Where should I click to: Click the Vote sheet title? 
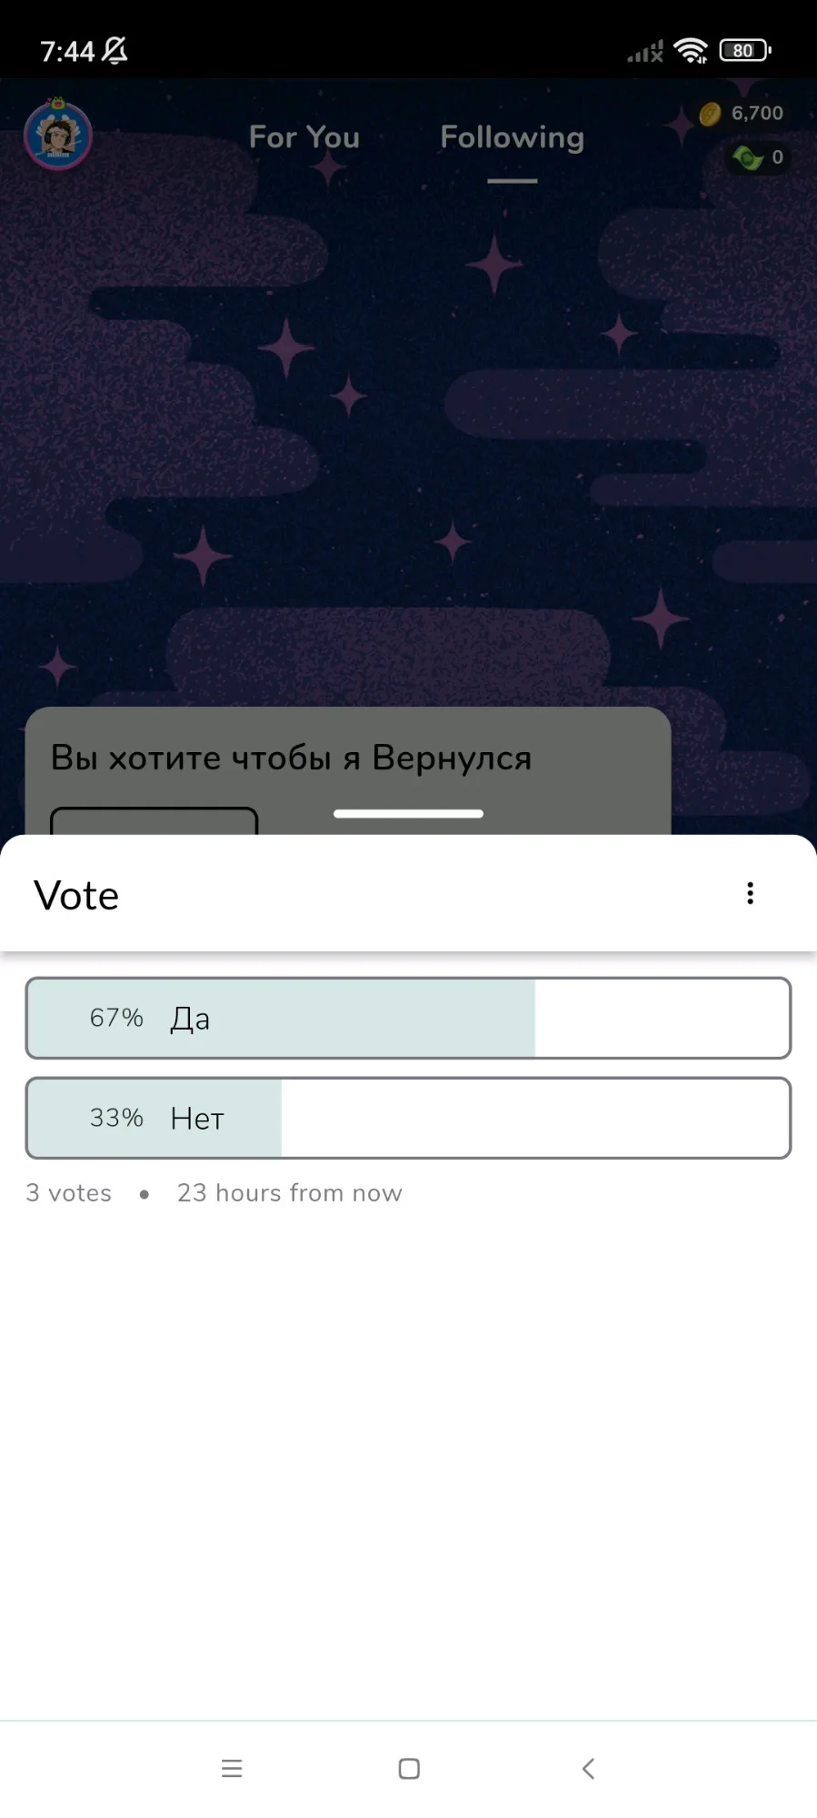coord(76,896)
